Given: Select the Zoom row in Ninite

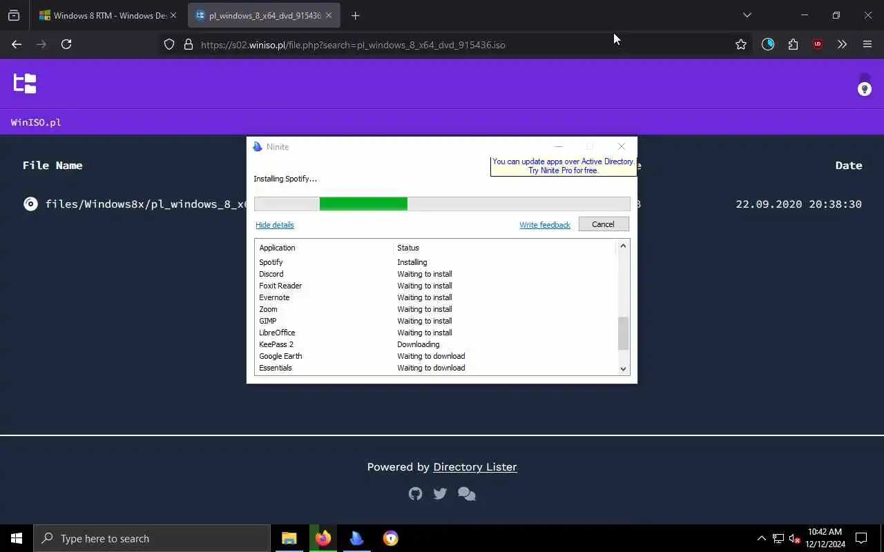Looking at the screenshot, I should point(435,309).
